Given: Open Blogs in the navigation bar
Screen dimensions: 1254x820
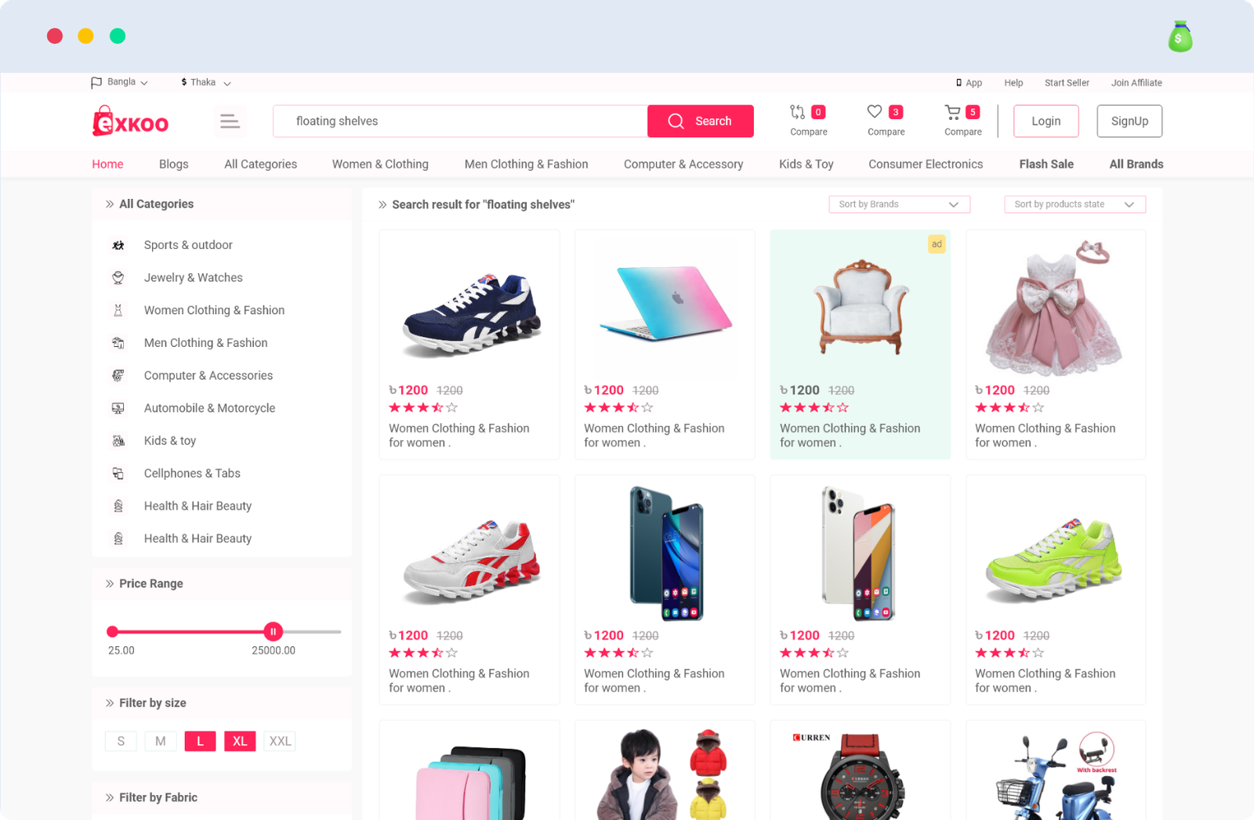Looking at the screenshot, I should 174,164.
